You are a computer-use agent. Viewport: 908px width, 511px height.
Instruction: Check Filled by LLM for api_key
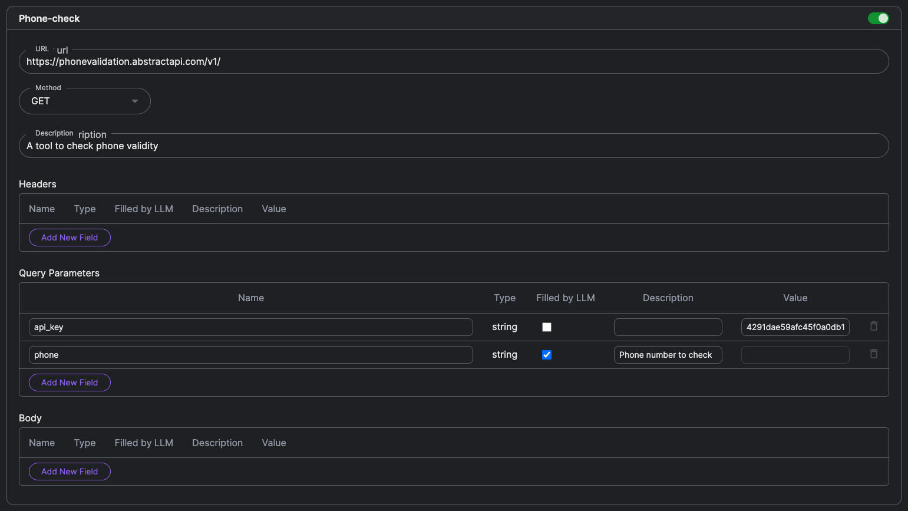(x=547, y=327)
